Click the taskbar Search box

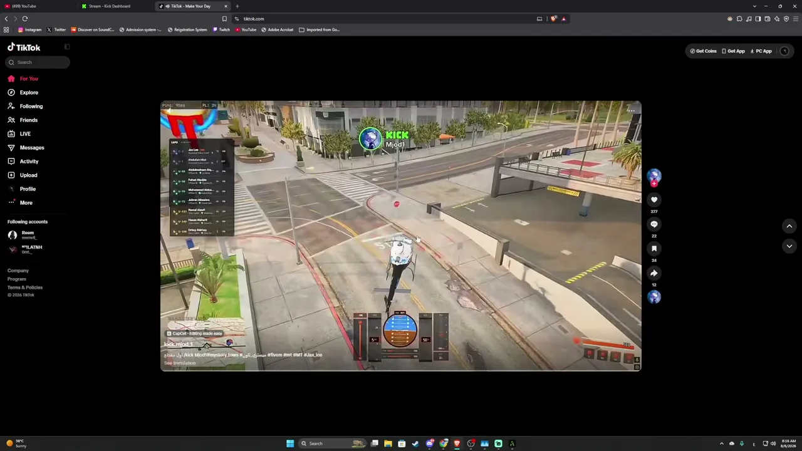332,443
